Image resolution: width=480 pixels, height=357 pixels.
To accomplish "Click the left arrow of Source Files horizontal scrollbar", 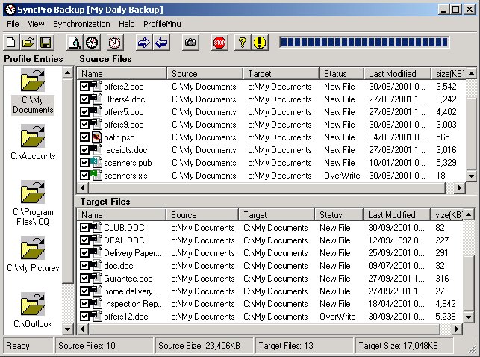I will point(82,187).
